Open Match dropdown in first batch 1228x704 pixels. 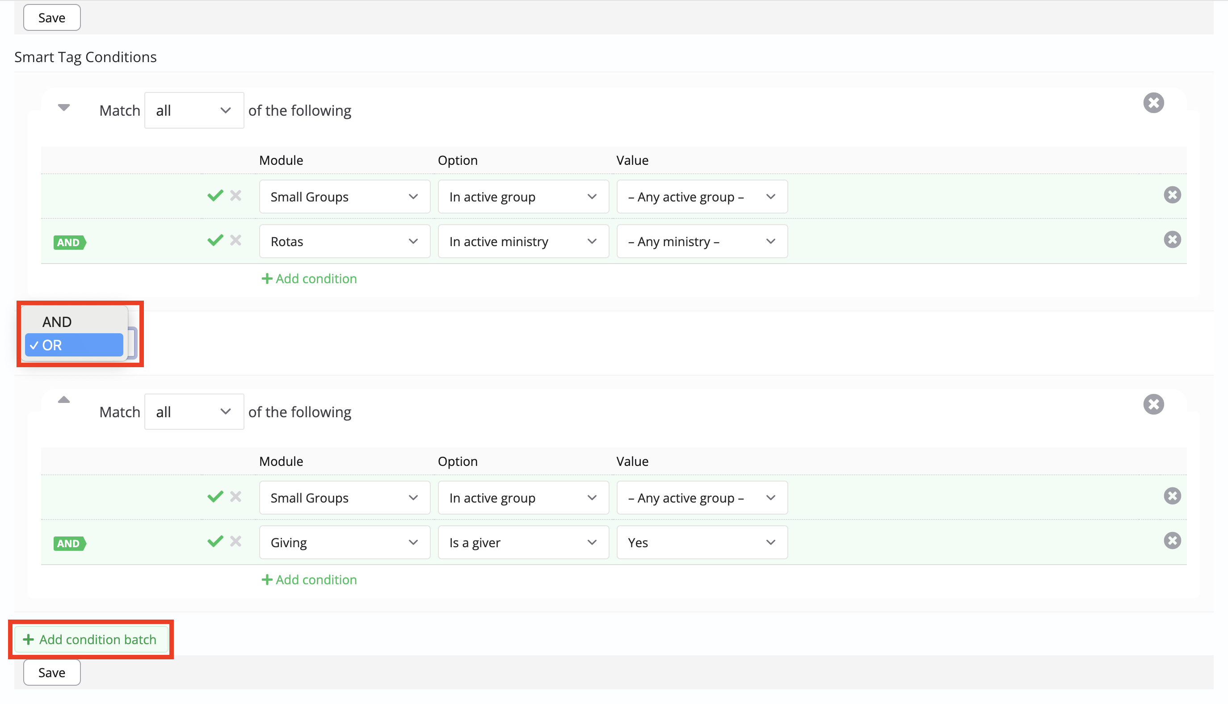(x=194, y=110)
